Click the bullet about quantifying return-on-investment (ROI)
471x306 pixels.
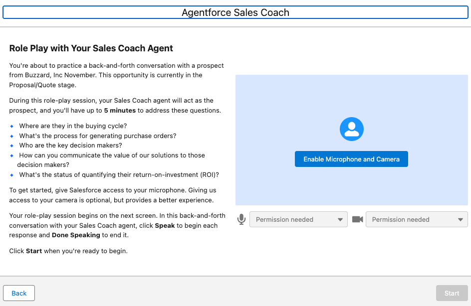tap(119, 174)
